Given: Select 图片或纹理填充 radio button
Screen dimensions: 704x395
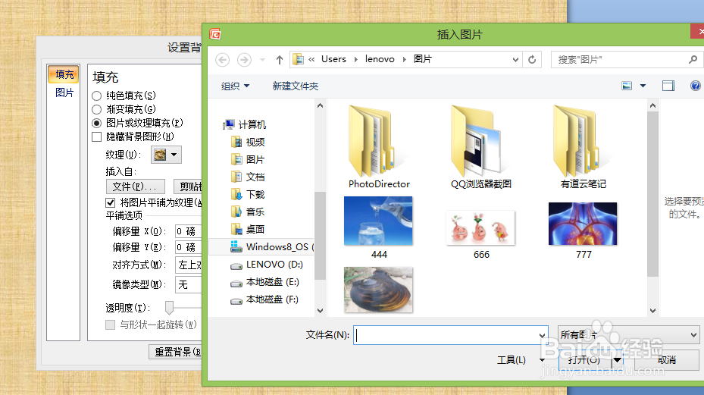Looking at the screenshot, I should pos(96,123).
